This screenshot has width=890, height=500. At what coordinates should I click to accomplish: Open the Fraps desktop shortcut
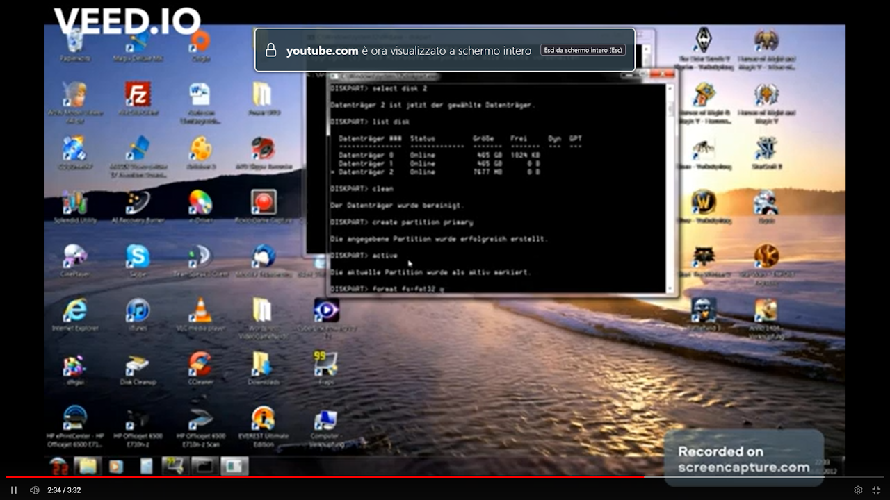pyautogui.click(x=325, y=364)
